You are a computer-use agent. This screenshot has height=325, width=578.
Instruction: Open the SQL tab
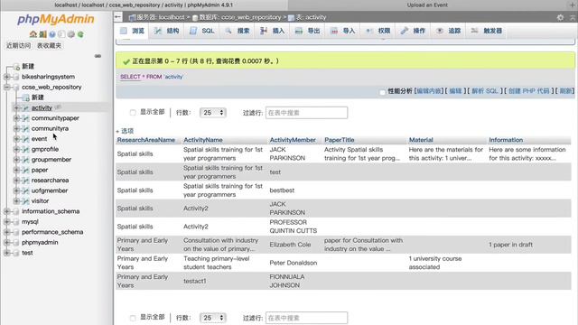tap(201, 31)
